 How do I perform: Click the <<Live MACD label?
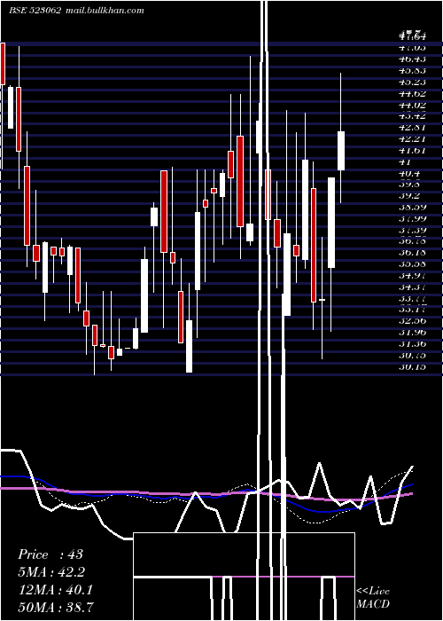373,597
